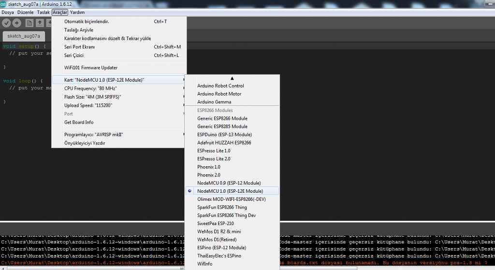Pick Phoenix 1.0 board

point(232,167)
